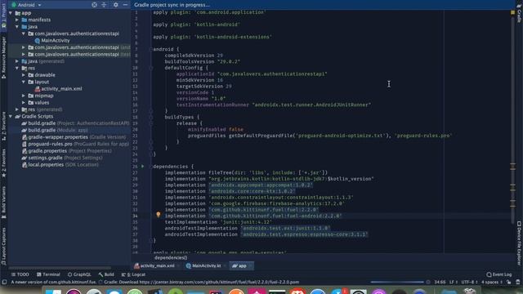The image size is (523, 294).
Task: Toggle the read-only lock in status bar
Action: [x=508, y=282]
